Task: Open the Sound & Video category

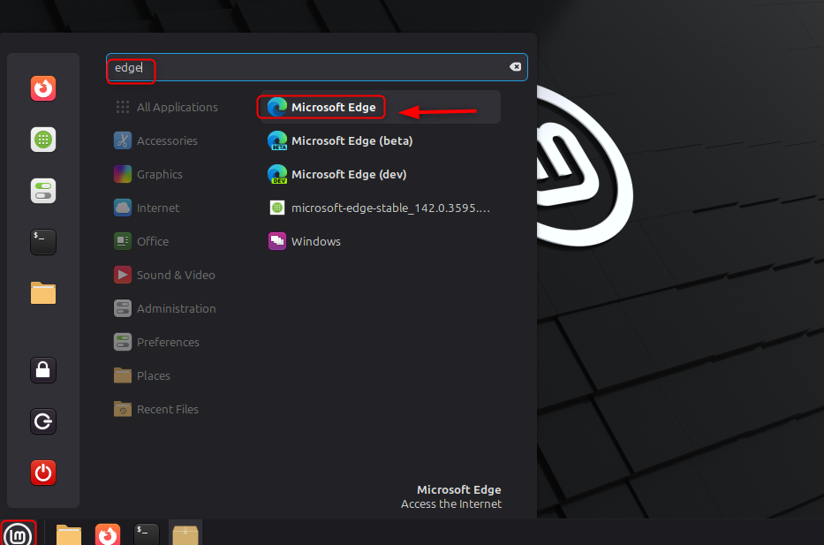Action: click(173, 275)
